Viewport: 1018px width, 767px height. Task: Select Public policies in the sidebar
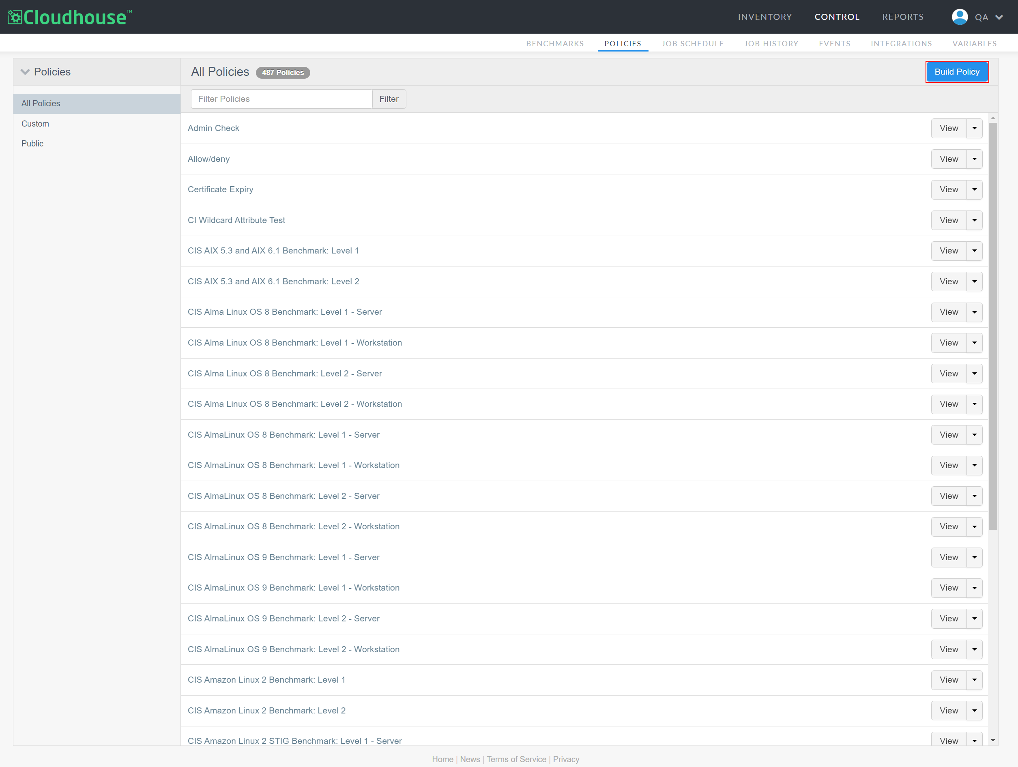32,144
